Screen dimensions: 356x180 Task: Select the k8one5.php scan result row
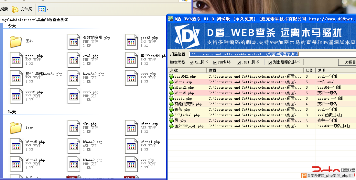(x=262, y=93)
